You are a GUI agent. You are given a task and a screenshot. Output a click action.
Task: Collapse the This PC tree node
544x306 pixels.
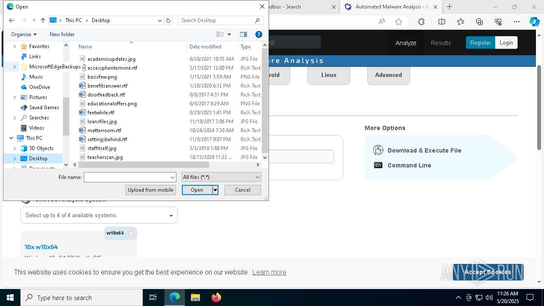(11, 138)
